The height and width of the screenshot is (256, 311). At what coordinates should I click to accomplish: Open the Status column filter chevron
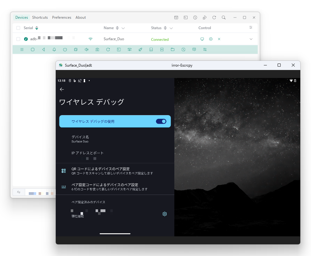coord(171,28)
